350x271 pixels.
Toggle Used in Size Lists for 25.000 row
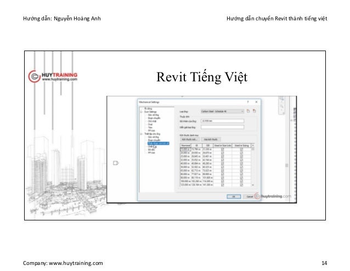(x=222, y=156)
